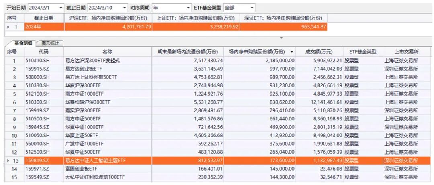Click fund name 华夏中证500ETF
Screen dimensions: 434x185
pyautogui.click(x=83, y=152)
